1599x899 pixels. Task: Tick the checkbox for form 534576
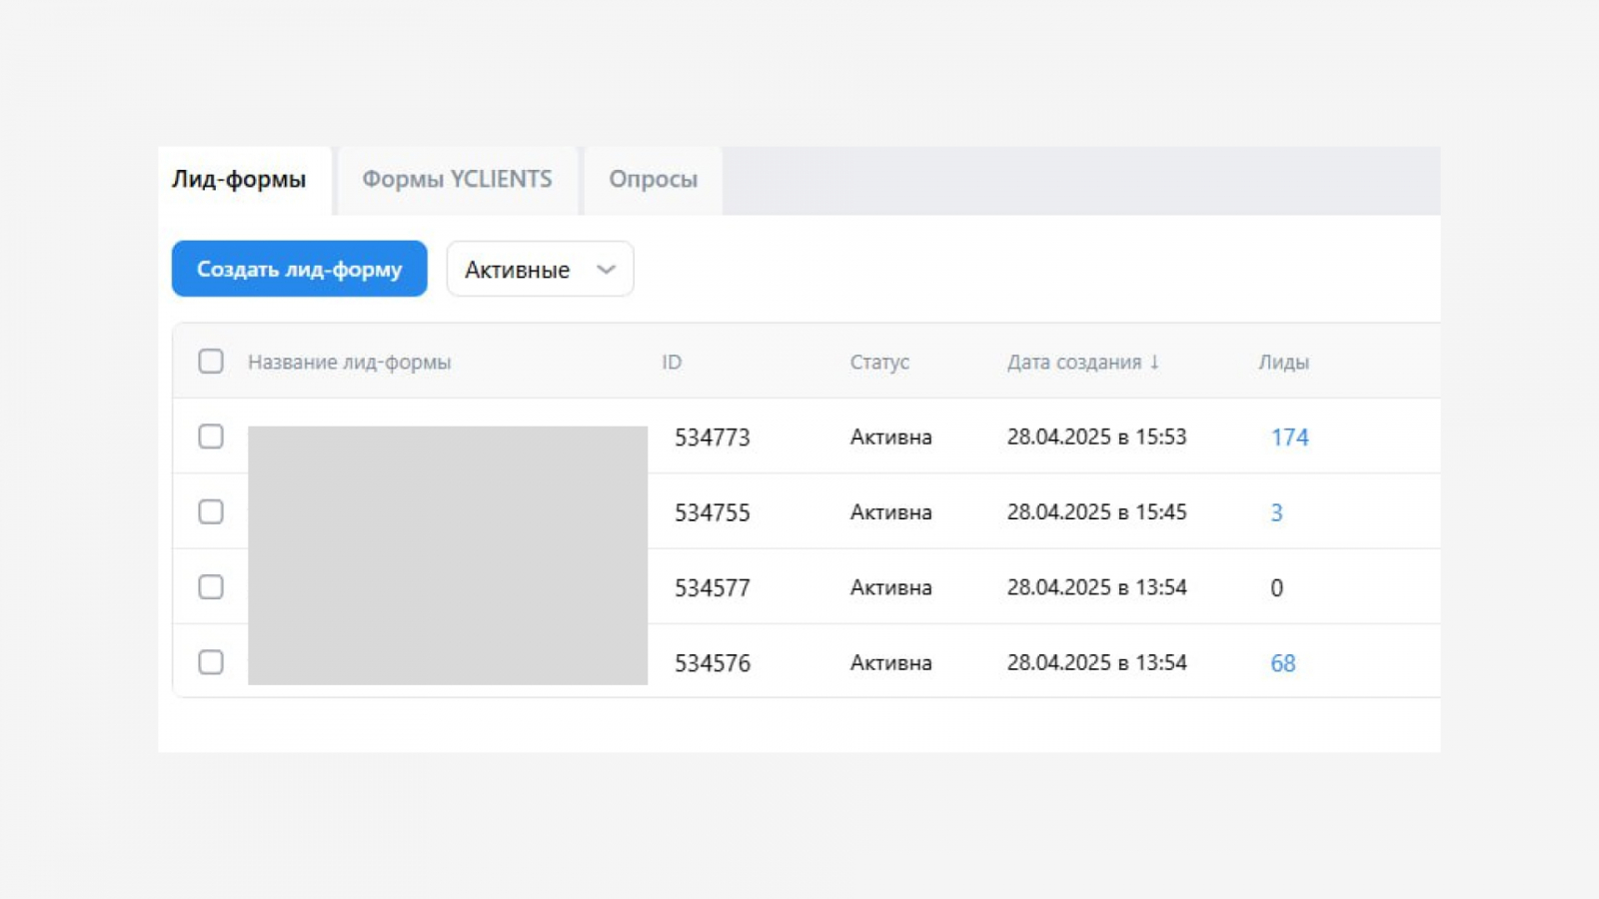point(211,662)
